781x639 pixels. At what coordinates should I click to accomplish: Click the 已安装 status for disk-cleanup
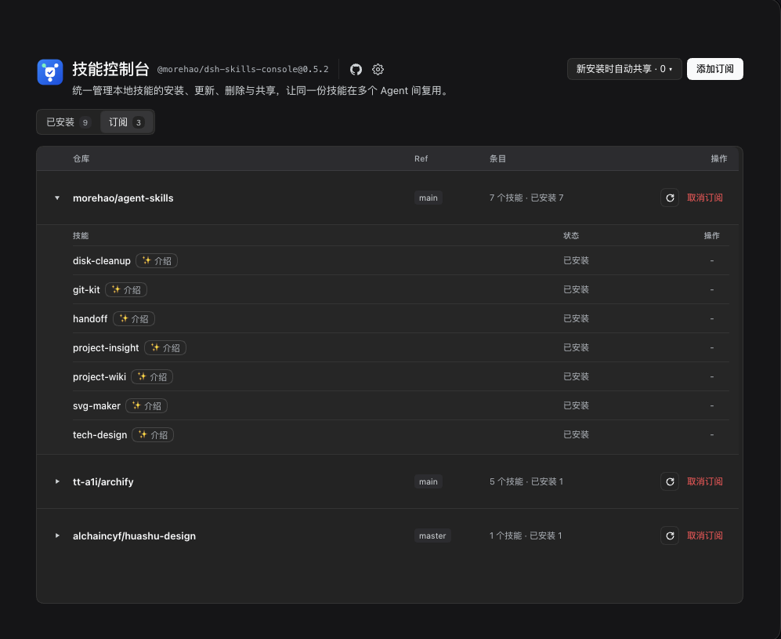click(576, 260)
